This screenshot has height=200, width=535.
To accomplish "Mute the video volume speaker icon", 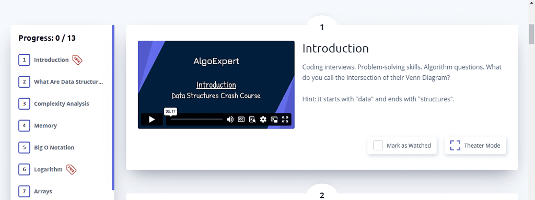I will 230,120.
